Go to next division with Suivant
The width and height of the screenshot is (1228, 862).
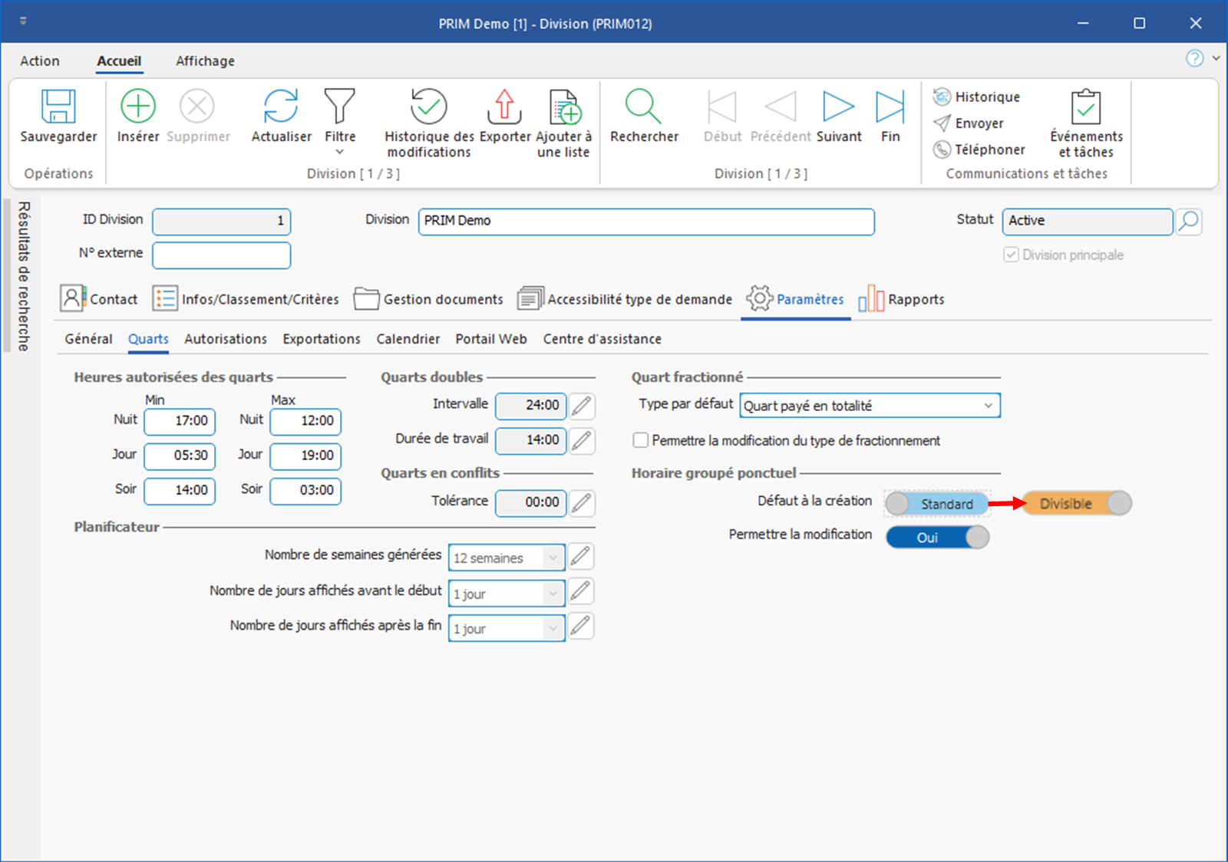(838, 107)
